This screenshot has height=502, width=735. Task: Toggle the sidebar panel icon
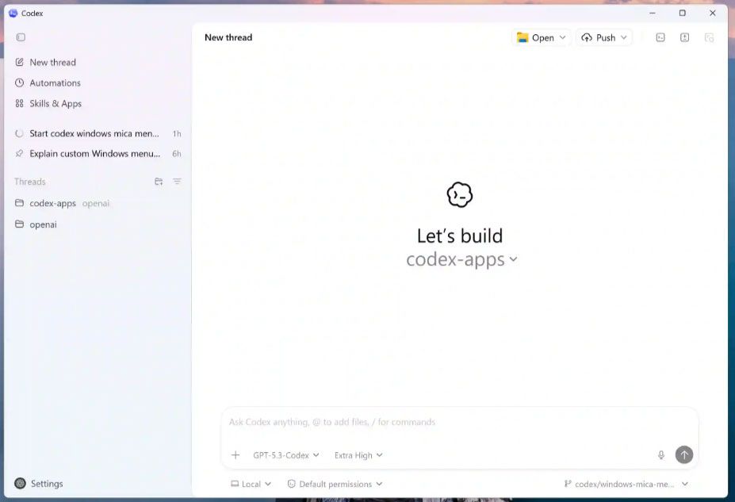(21, 37)
